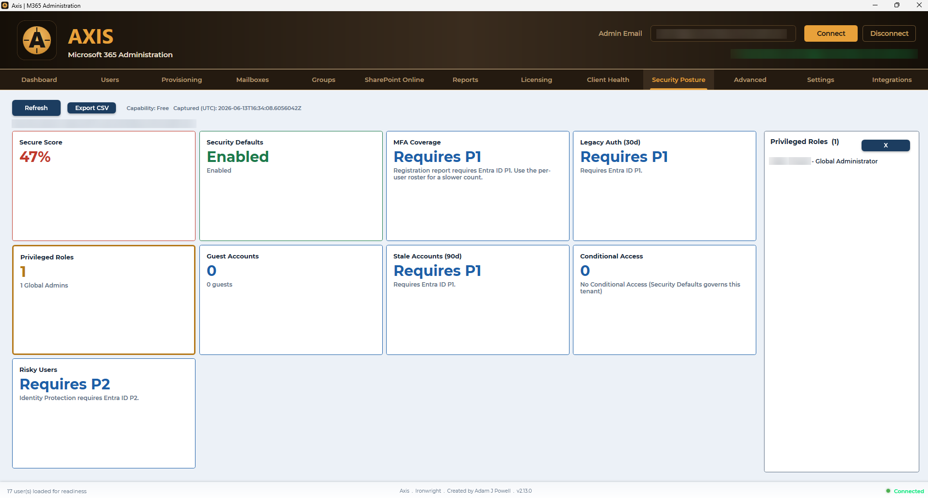Click the version v2.13.0 footer text
Viewport: 928px width, 498px height.
click(524, 491)
